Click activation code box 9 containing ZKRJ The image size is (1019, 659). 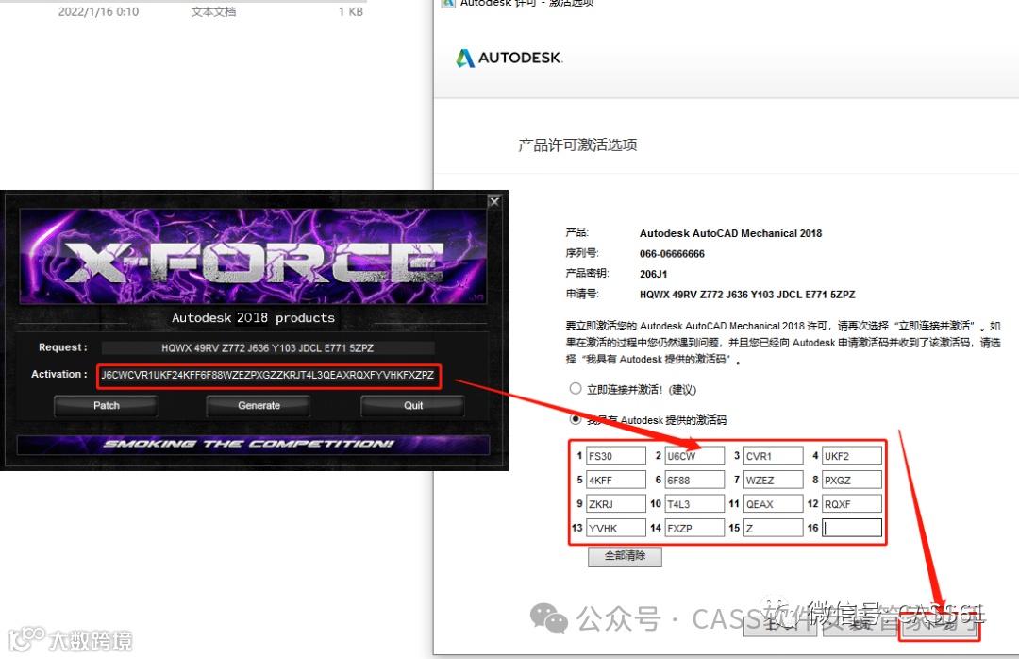616,504
